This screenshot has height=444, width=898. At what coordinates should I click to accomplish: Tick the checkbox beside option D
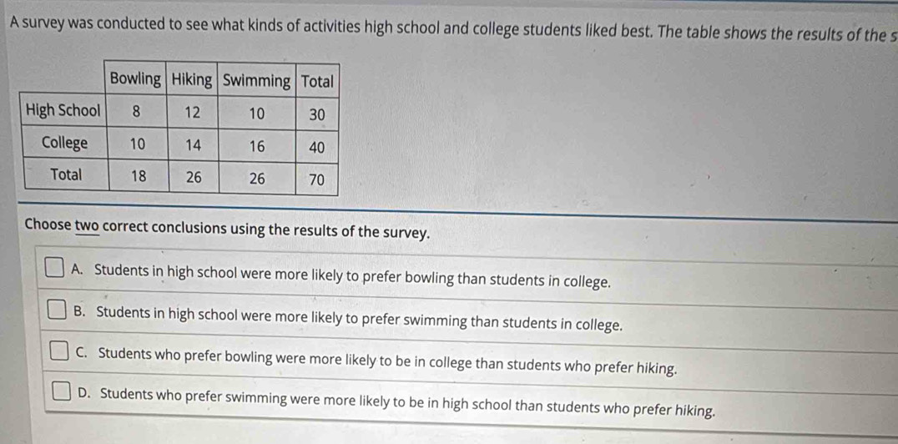click(63, 391)
